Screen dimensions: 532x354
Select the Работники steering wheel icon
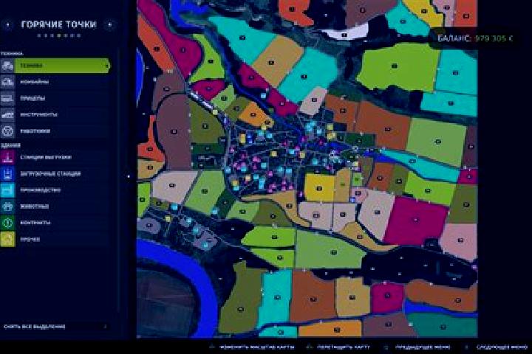pyautogui.click(x=7, y=131)
